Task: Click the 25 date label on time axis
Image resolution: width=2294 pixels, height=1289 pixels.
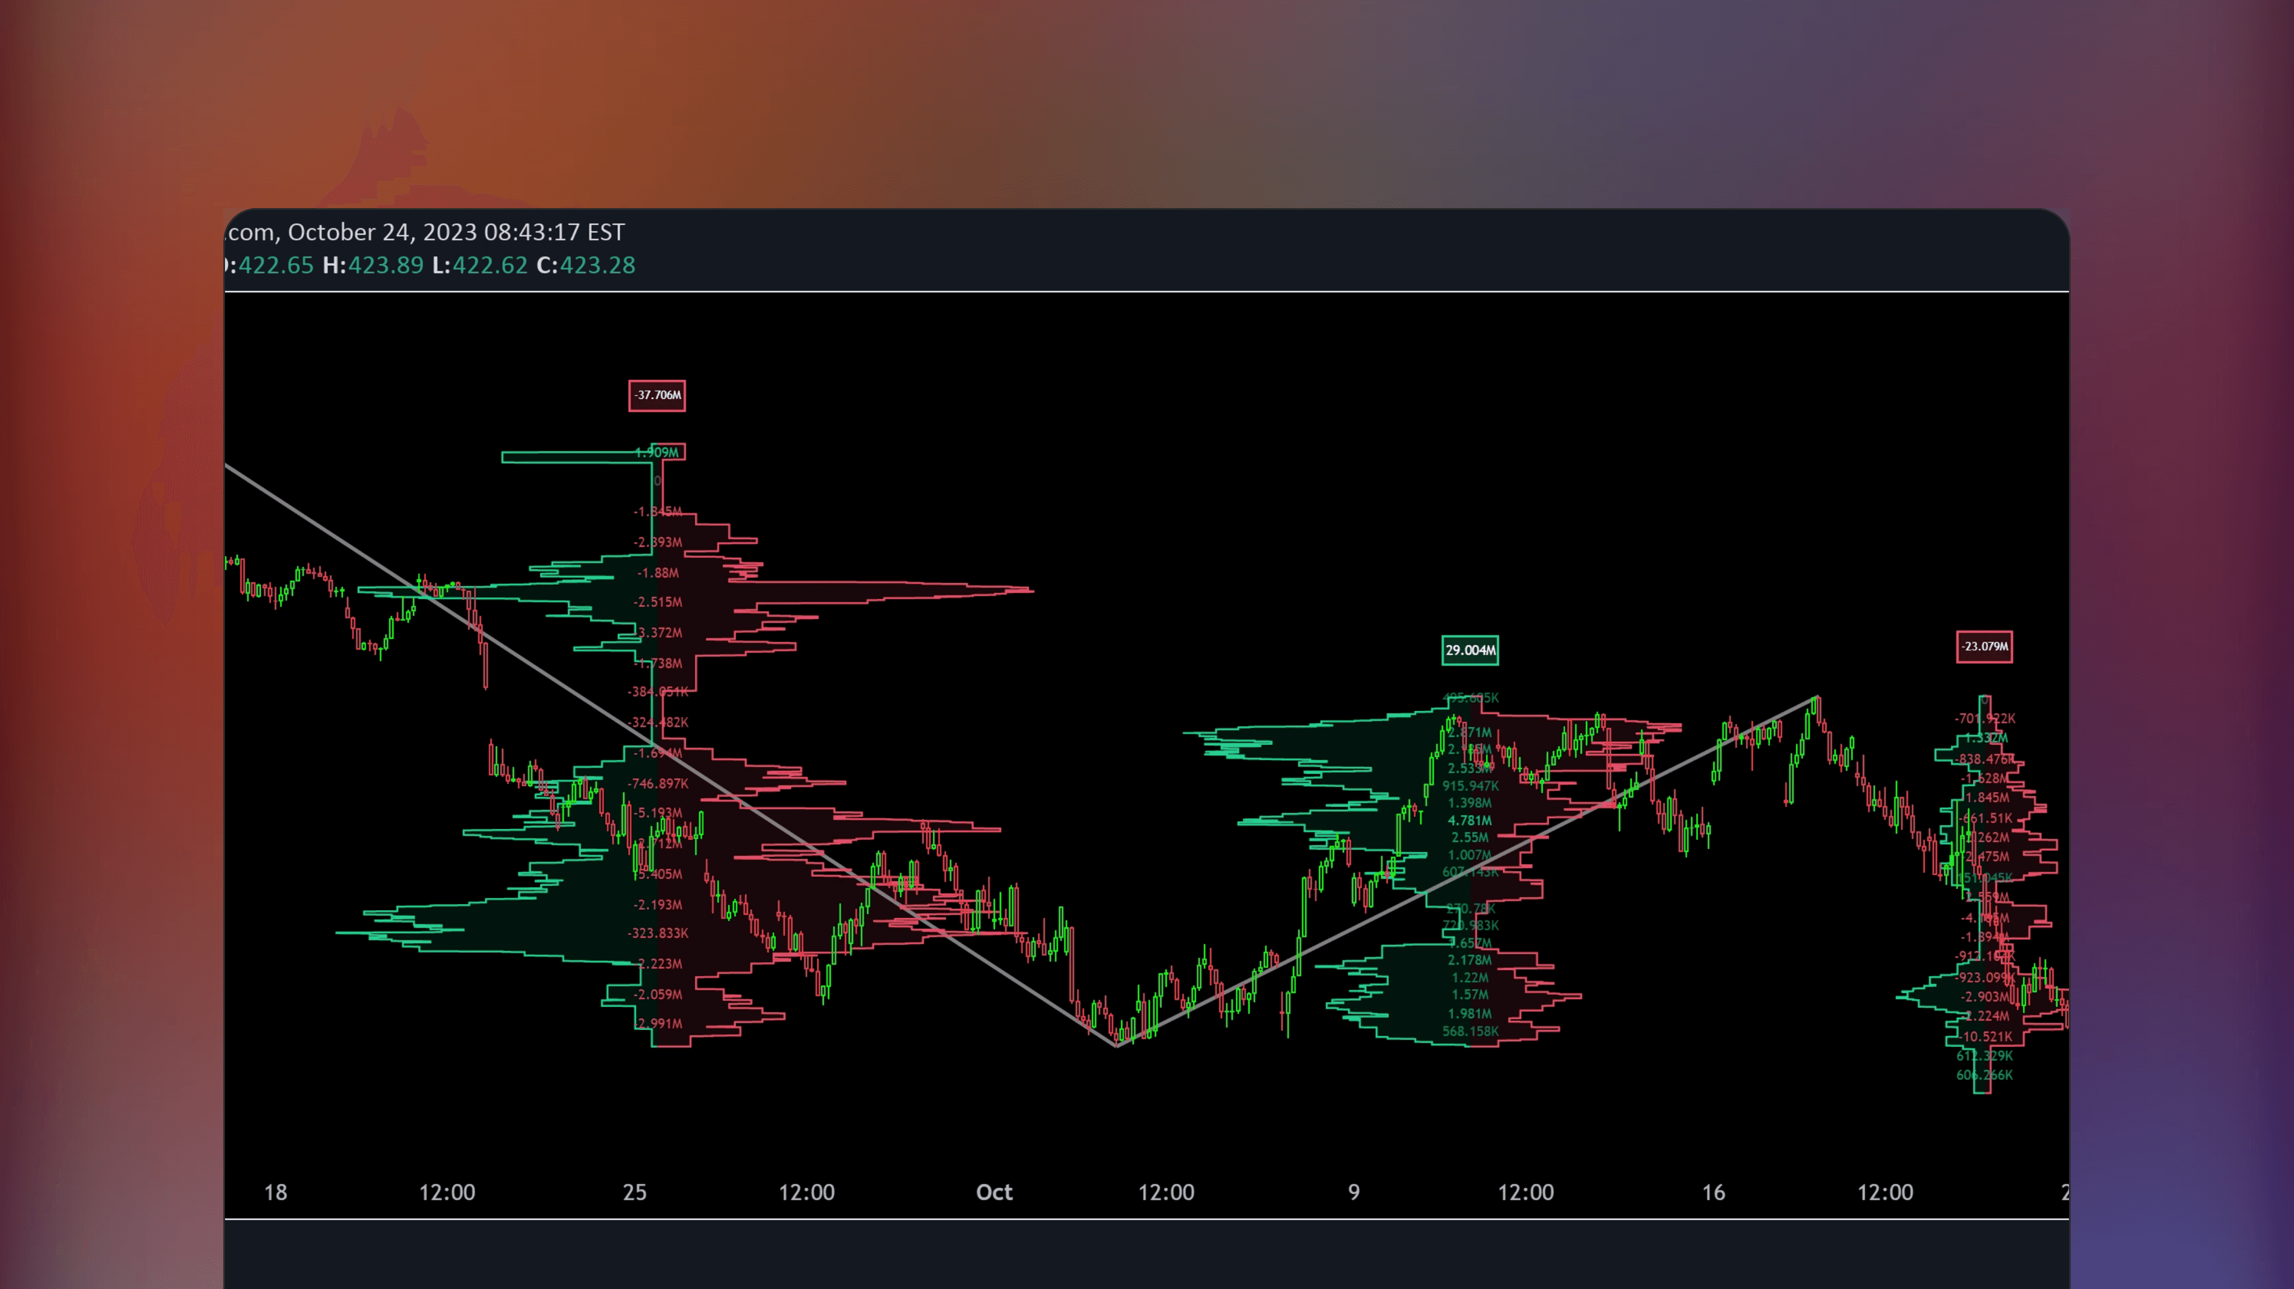Action: pos(634,1193)
